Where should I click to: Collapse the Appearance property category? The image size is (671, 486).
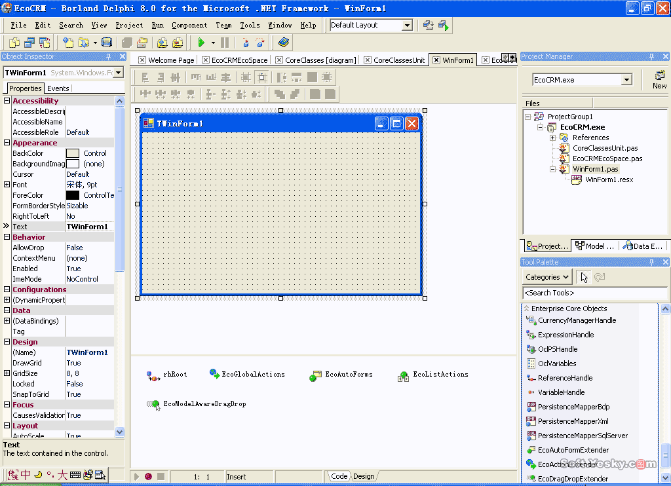click(x=7, y=143)
